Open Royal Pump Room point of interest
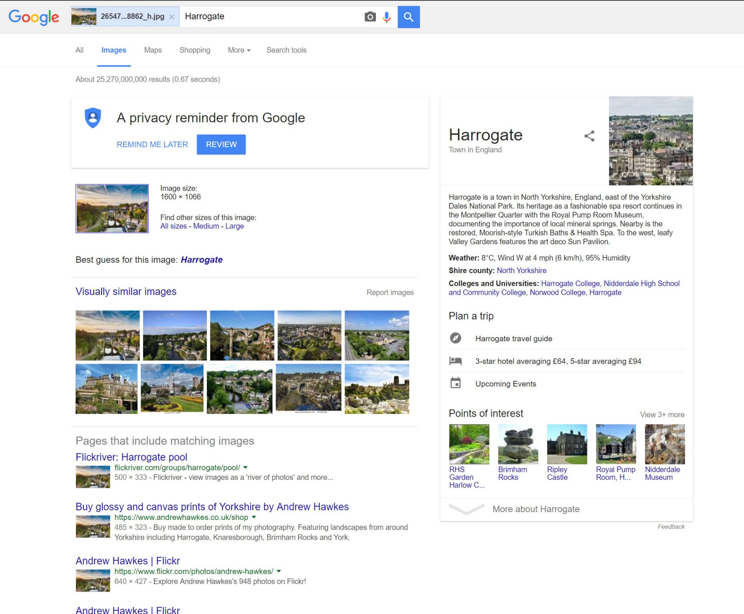 [616, 452]
